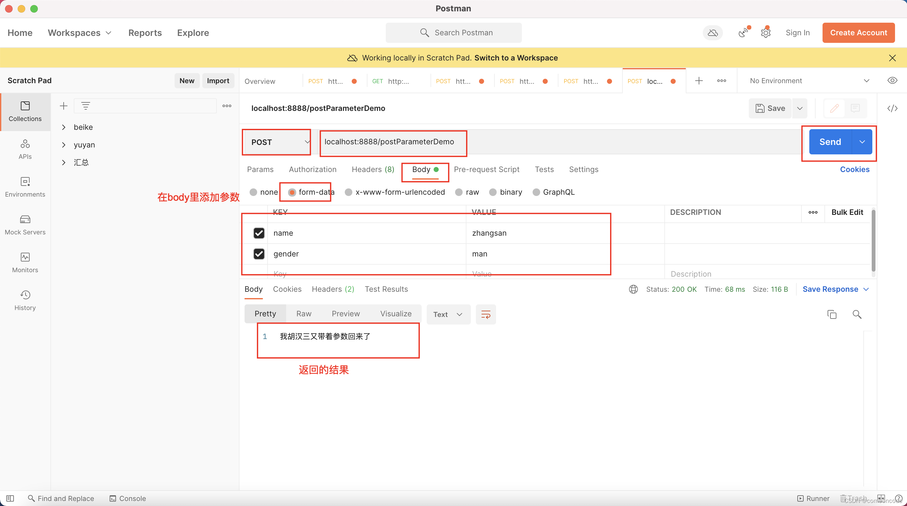Click the blue Send button

830,142
